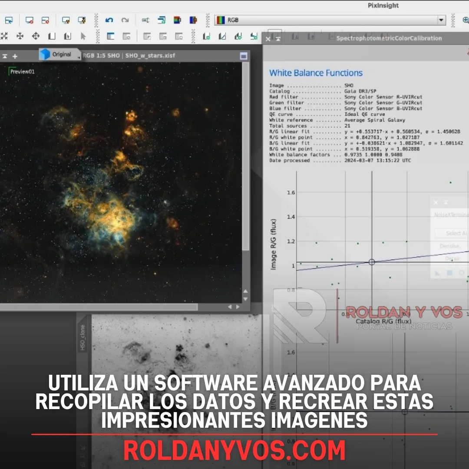Screen dimensions: 469x469
Task: Click the image window horizontal scrollbar
Action: (99, 307)
